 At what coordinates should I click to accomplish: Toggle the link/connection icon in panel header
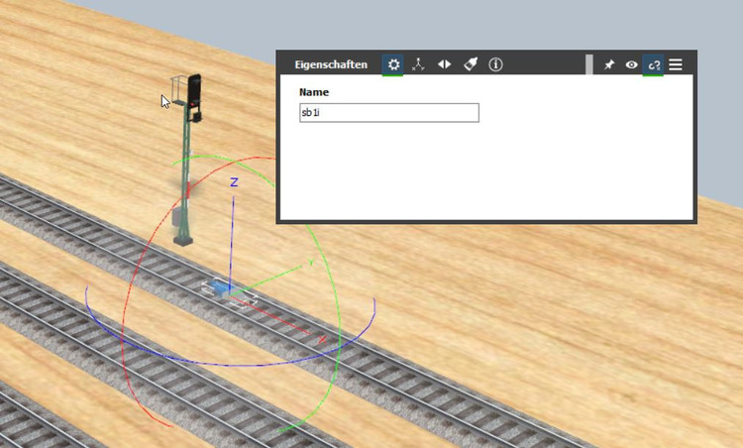tap(654, 64)
